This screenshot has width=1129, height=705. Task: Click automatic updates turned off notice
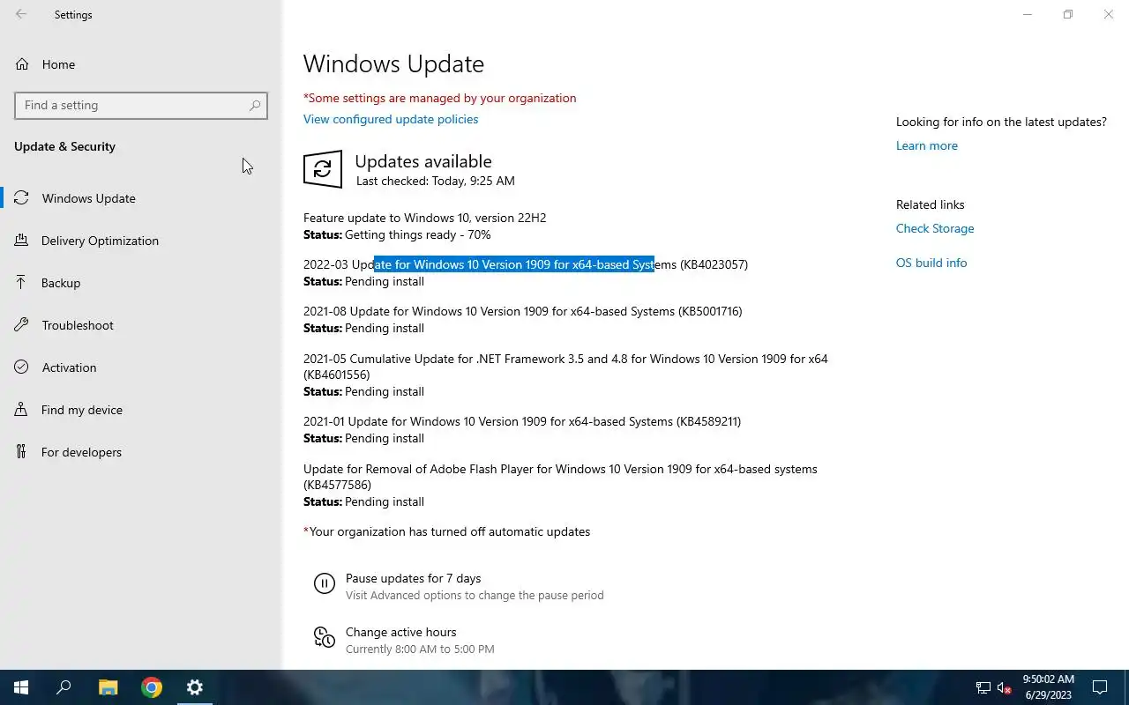[446, 531]
